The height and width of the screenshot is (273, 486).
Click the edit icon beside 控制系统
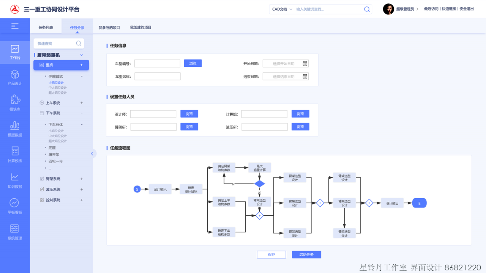click(42, 200)
